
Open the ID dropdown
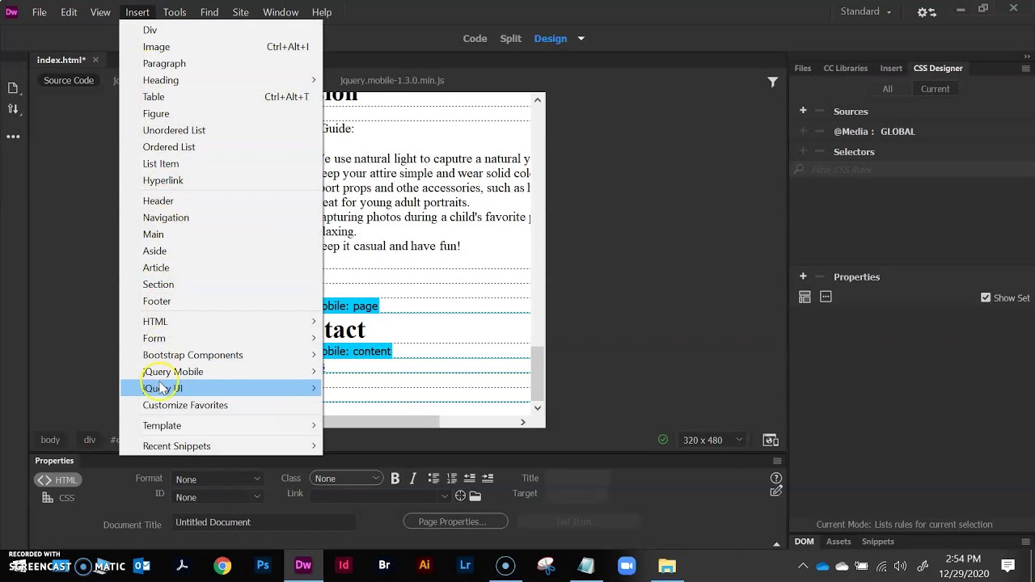[x=218, y=497]
